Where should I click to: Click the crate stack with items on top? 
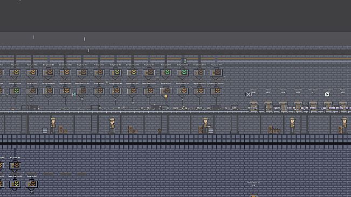pyautogui.click(x=274, y=130)
